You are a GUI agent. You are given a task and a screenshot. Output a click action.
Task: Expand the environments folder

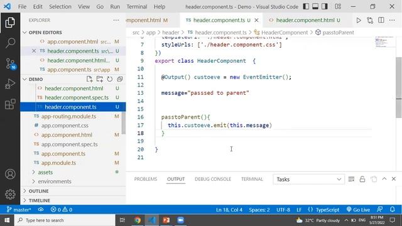click(x=55, y=181)
